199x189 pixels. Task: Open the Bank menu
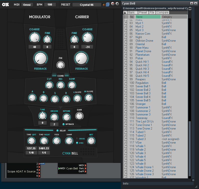[131, 12]
